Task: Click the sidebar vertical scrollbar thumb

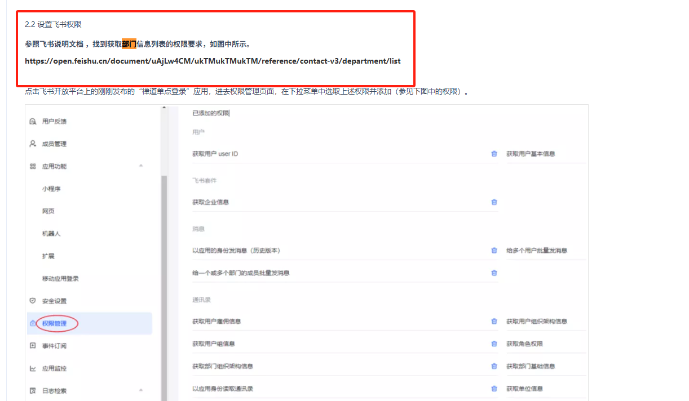Action: [164, 287]
